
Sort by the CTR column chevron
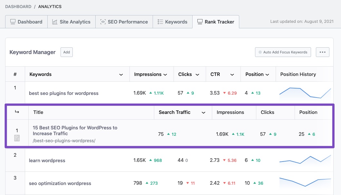[x=232, y=75]
